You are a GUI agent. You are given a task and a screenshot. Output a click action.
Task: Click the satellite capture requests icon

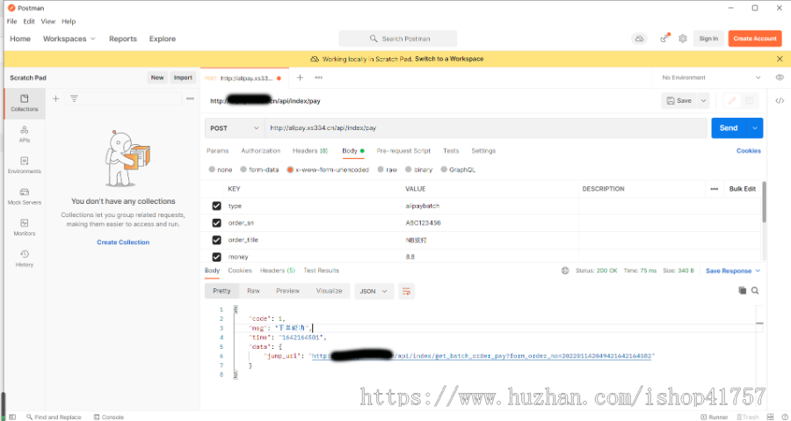(x=665, y=39)
